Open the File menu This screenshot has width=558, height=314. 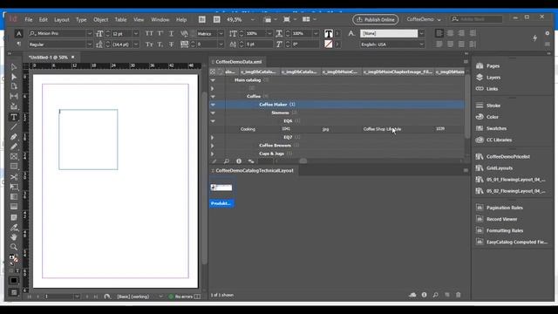[29, 19]
